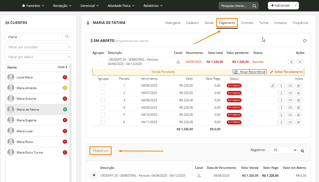Open settings sliders icon for CROSSFIT entry
This screenshot has width=319, height=182.
[300, 62]
